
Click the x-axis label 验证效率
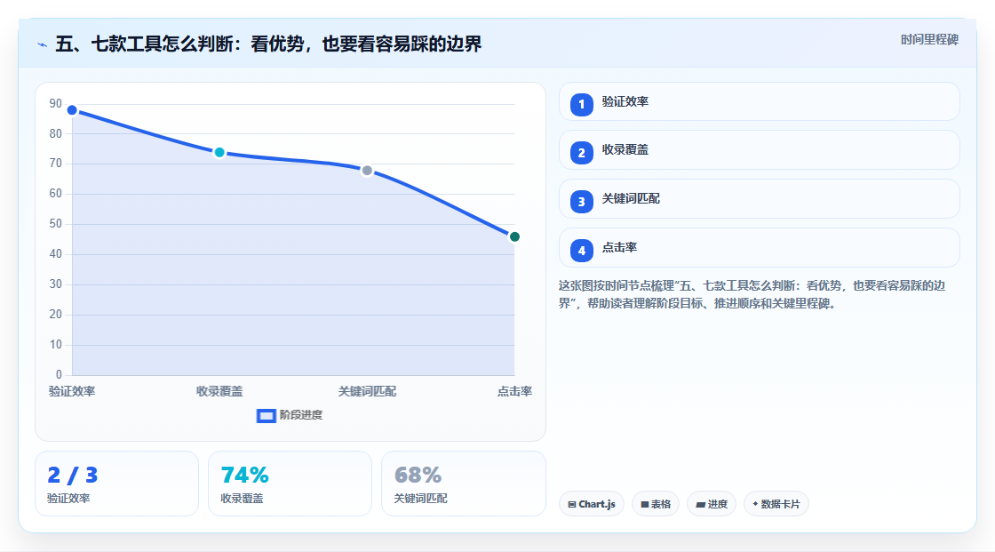[x=72, y=391]
